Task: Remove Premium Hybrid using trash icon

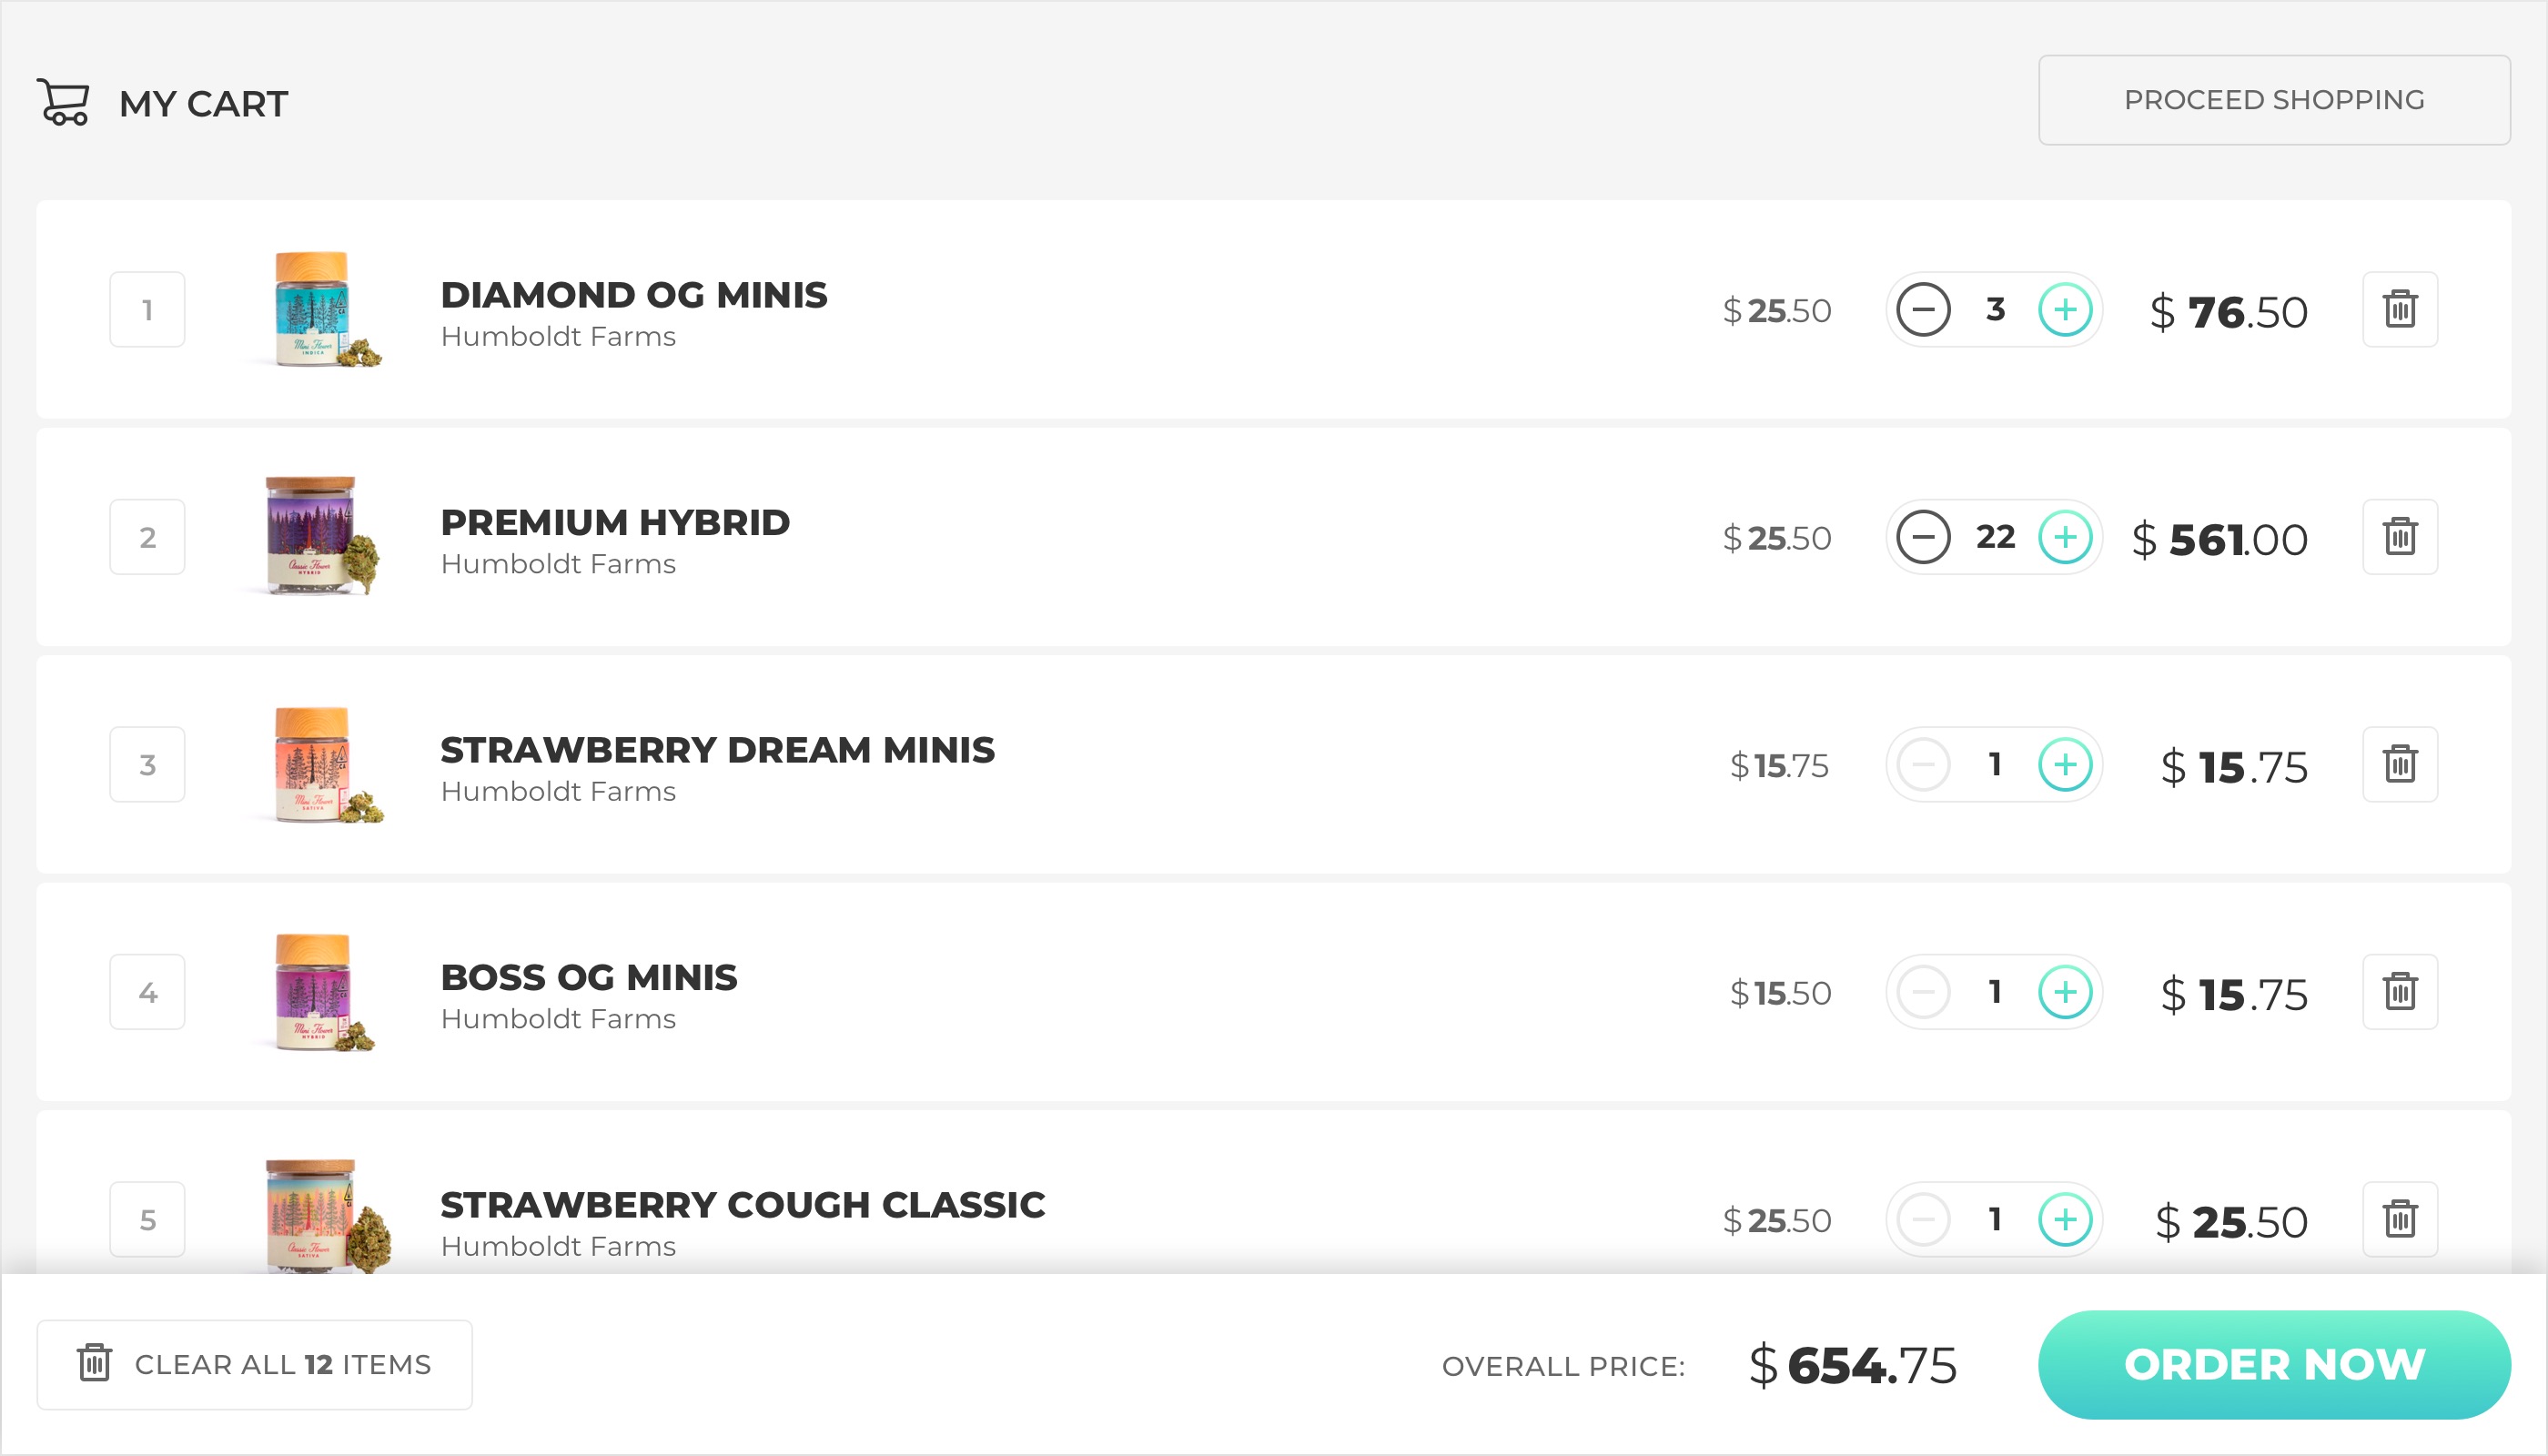Action: 2400,537
